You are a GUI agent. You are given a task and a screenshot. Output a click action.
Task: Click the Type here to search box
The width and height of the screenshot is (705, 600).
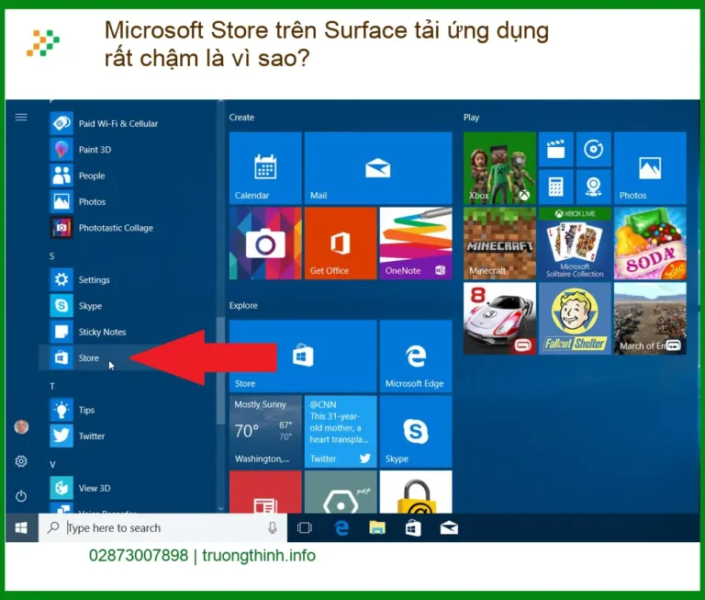tap(162, 527)
